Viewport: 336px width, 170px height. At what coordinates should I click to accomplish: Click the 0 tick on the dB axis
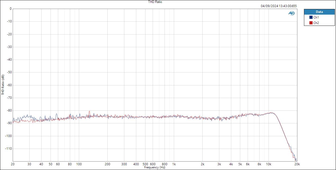(x=10, y=9)
